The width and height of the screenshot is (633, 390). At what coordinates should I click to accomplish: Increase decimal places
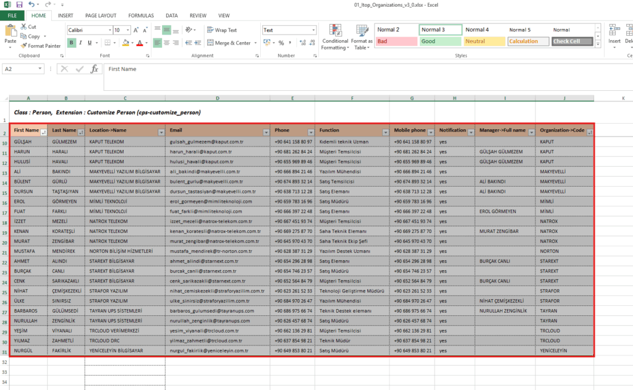[303, 43]
